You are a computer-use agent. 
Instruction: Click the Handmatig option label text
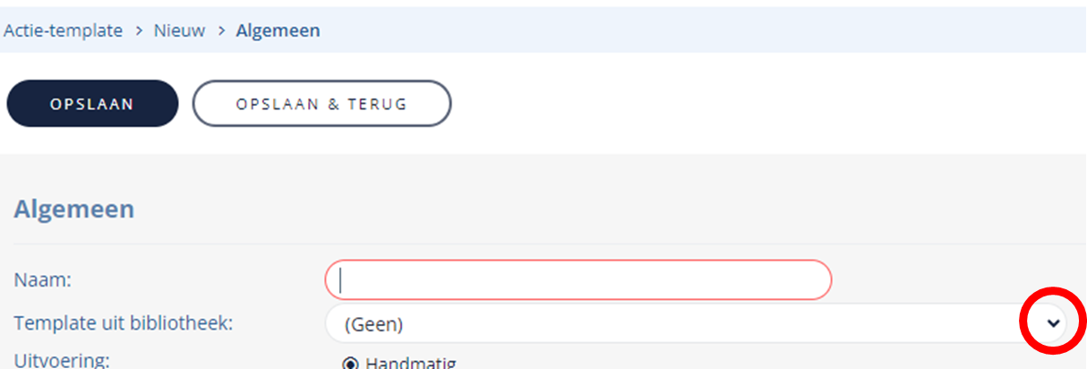tap(410, 363)
